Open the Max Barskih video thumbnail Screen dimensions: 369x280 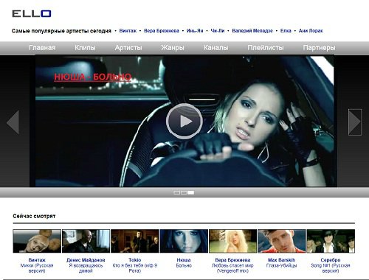[x=282, y=241]
